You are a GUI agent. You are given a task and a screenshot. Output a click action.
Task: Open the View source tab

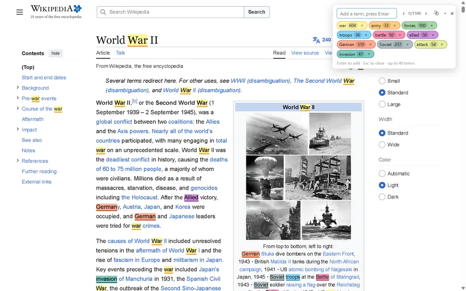point(305,53)
